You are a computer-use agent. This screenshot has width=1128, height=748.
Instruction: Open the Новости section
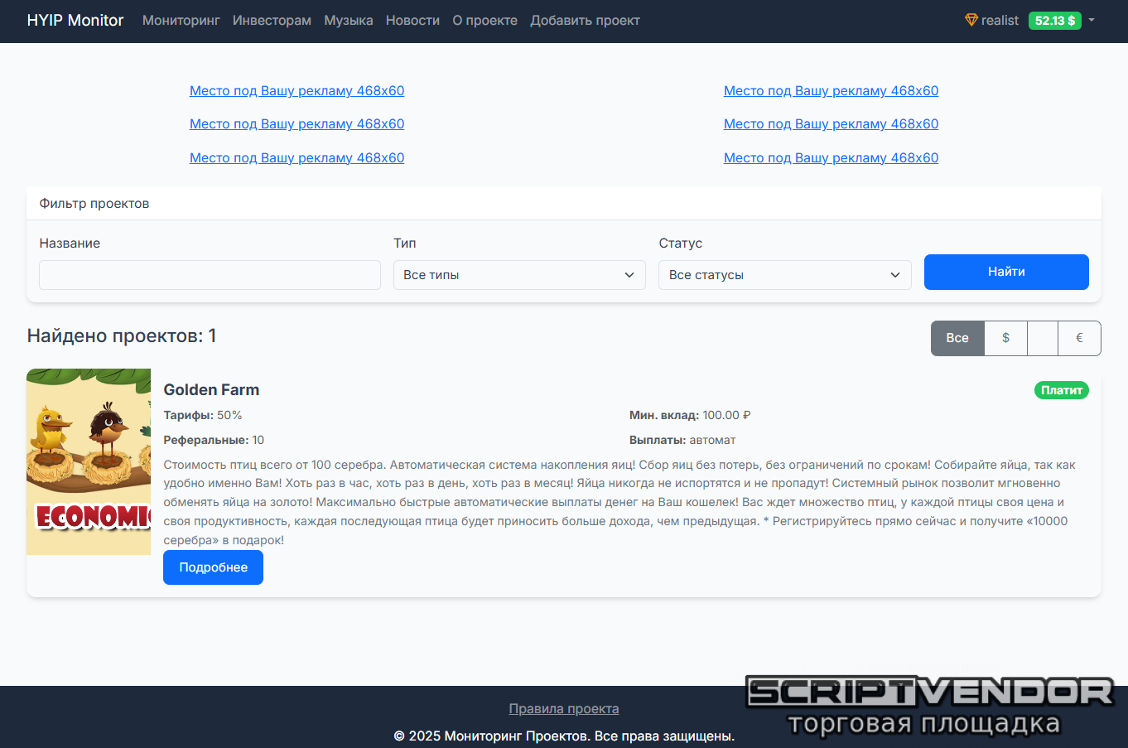pos(412,21)
